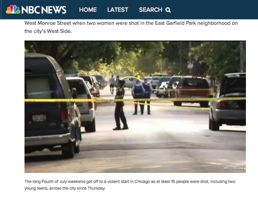
Task: Click the magnifying glass search icon
Action: (x=168, y=10)
